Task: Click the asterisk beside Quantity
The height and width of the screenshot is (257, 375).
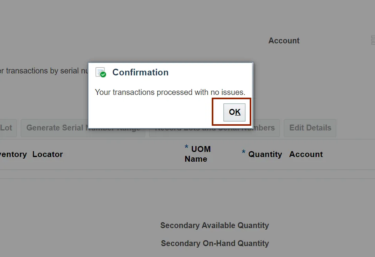Action: tap(244, 153)
